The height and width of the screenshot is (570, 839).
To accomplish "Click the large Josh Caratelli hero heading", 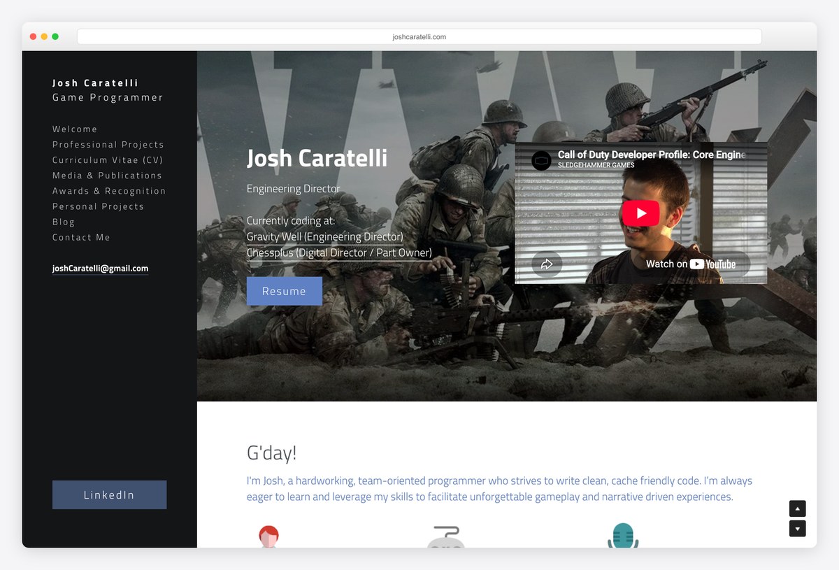I will 317,158.
